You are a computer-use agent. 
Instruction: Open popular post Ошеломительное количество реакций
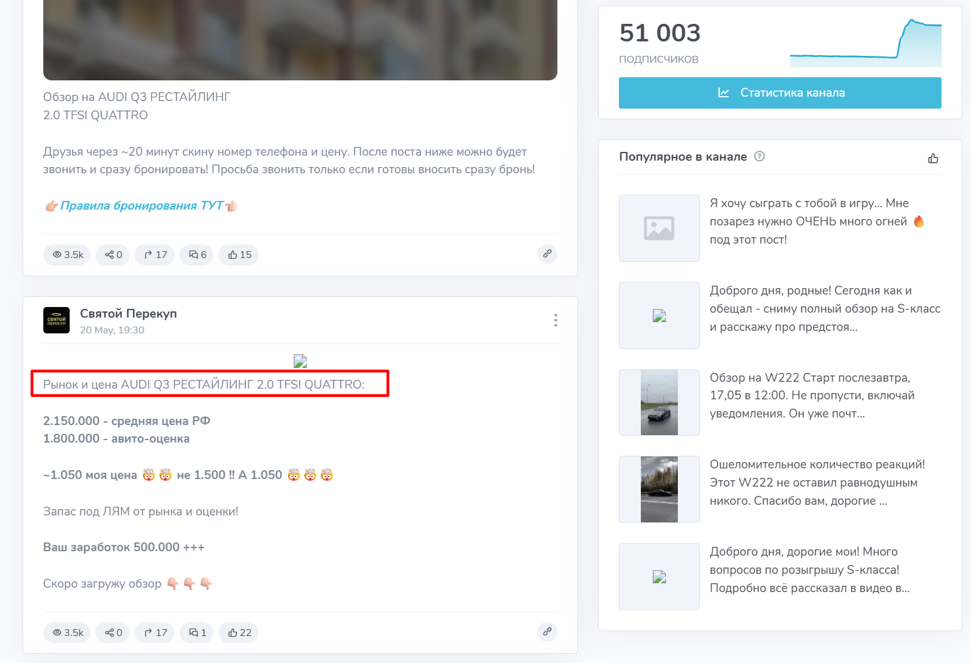pyautogui.click(x=817, y=483)
